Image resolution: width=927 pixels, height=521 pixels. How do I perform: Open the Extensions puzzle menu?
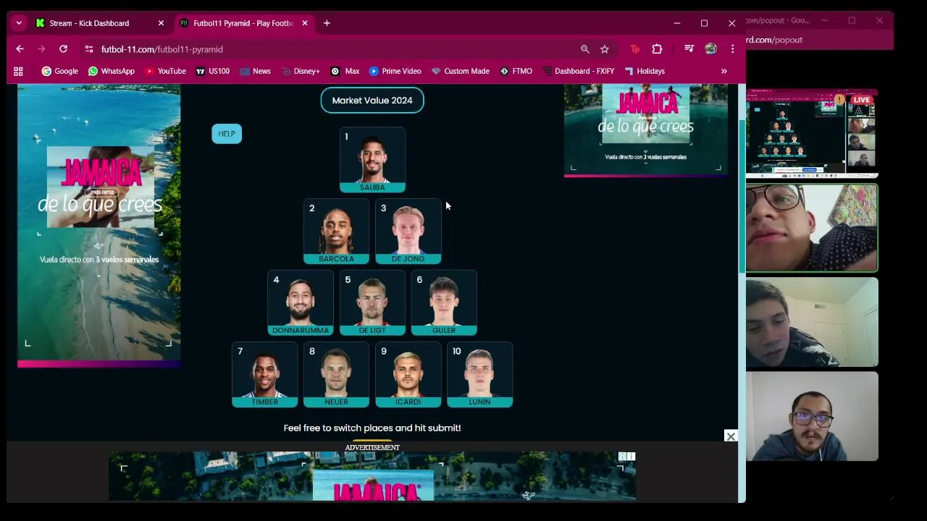click(x=657, y=49)
